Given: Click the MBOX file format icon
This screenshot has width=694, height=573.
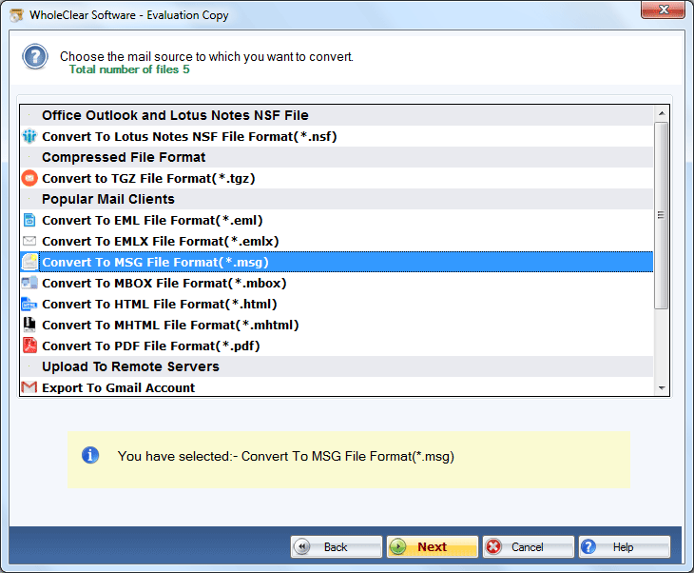Looking at the screenshot, I should tap(29, 283).
